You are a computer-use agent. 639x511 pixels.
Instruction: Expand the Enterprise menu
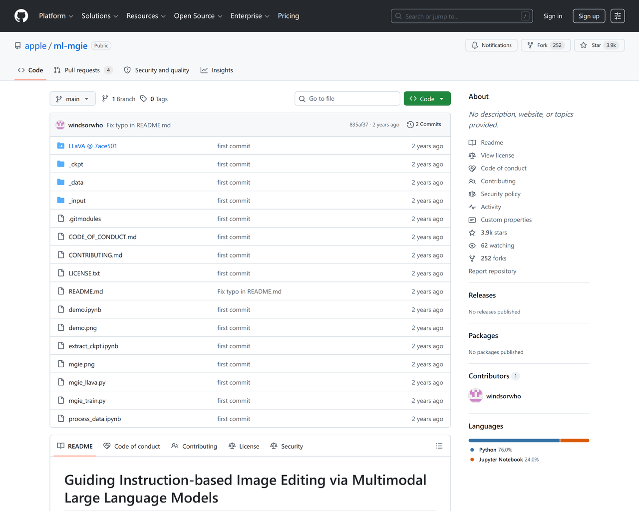point(250,16)
